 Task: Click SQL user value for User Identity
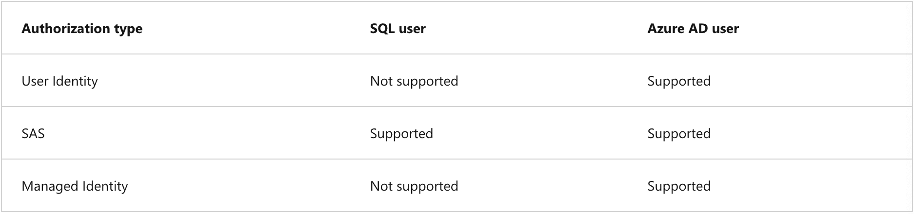coord(414,81)
